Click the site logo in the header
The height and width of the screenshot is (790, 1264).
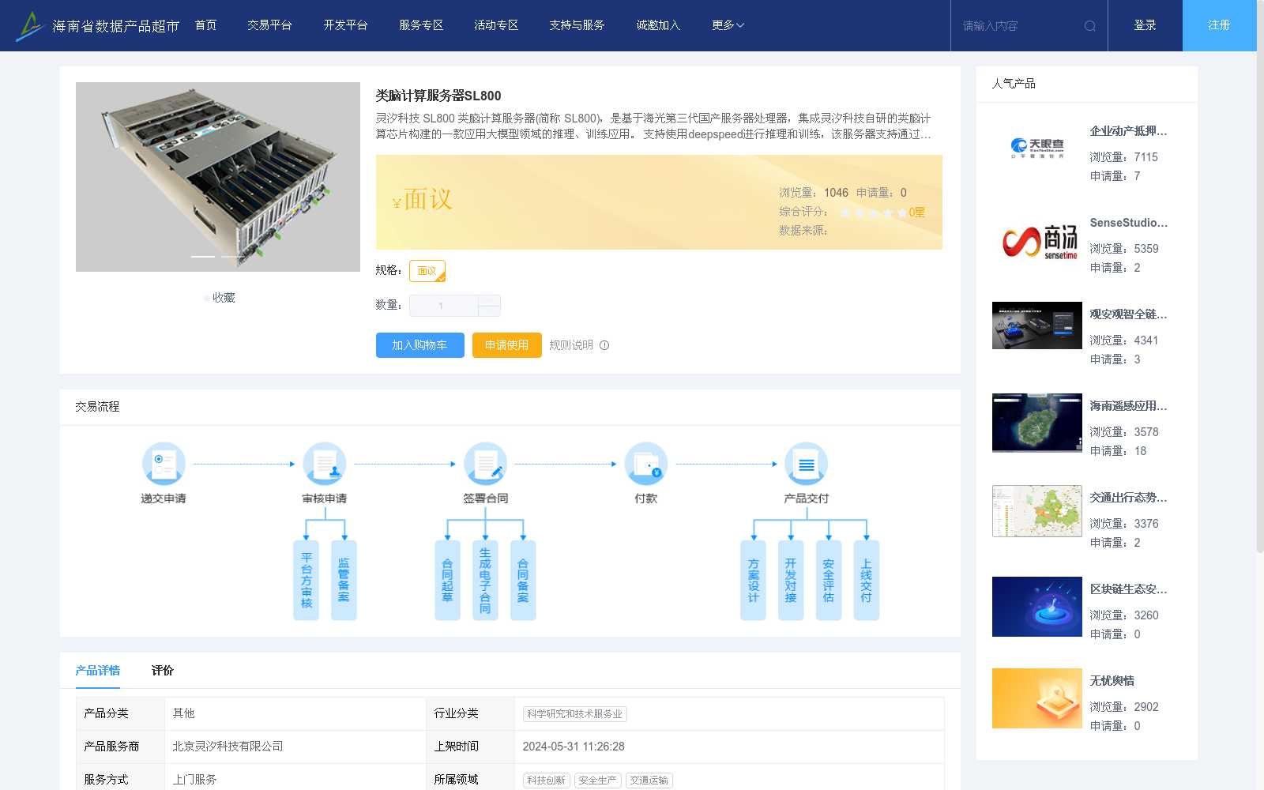[x=98, y=26]
